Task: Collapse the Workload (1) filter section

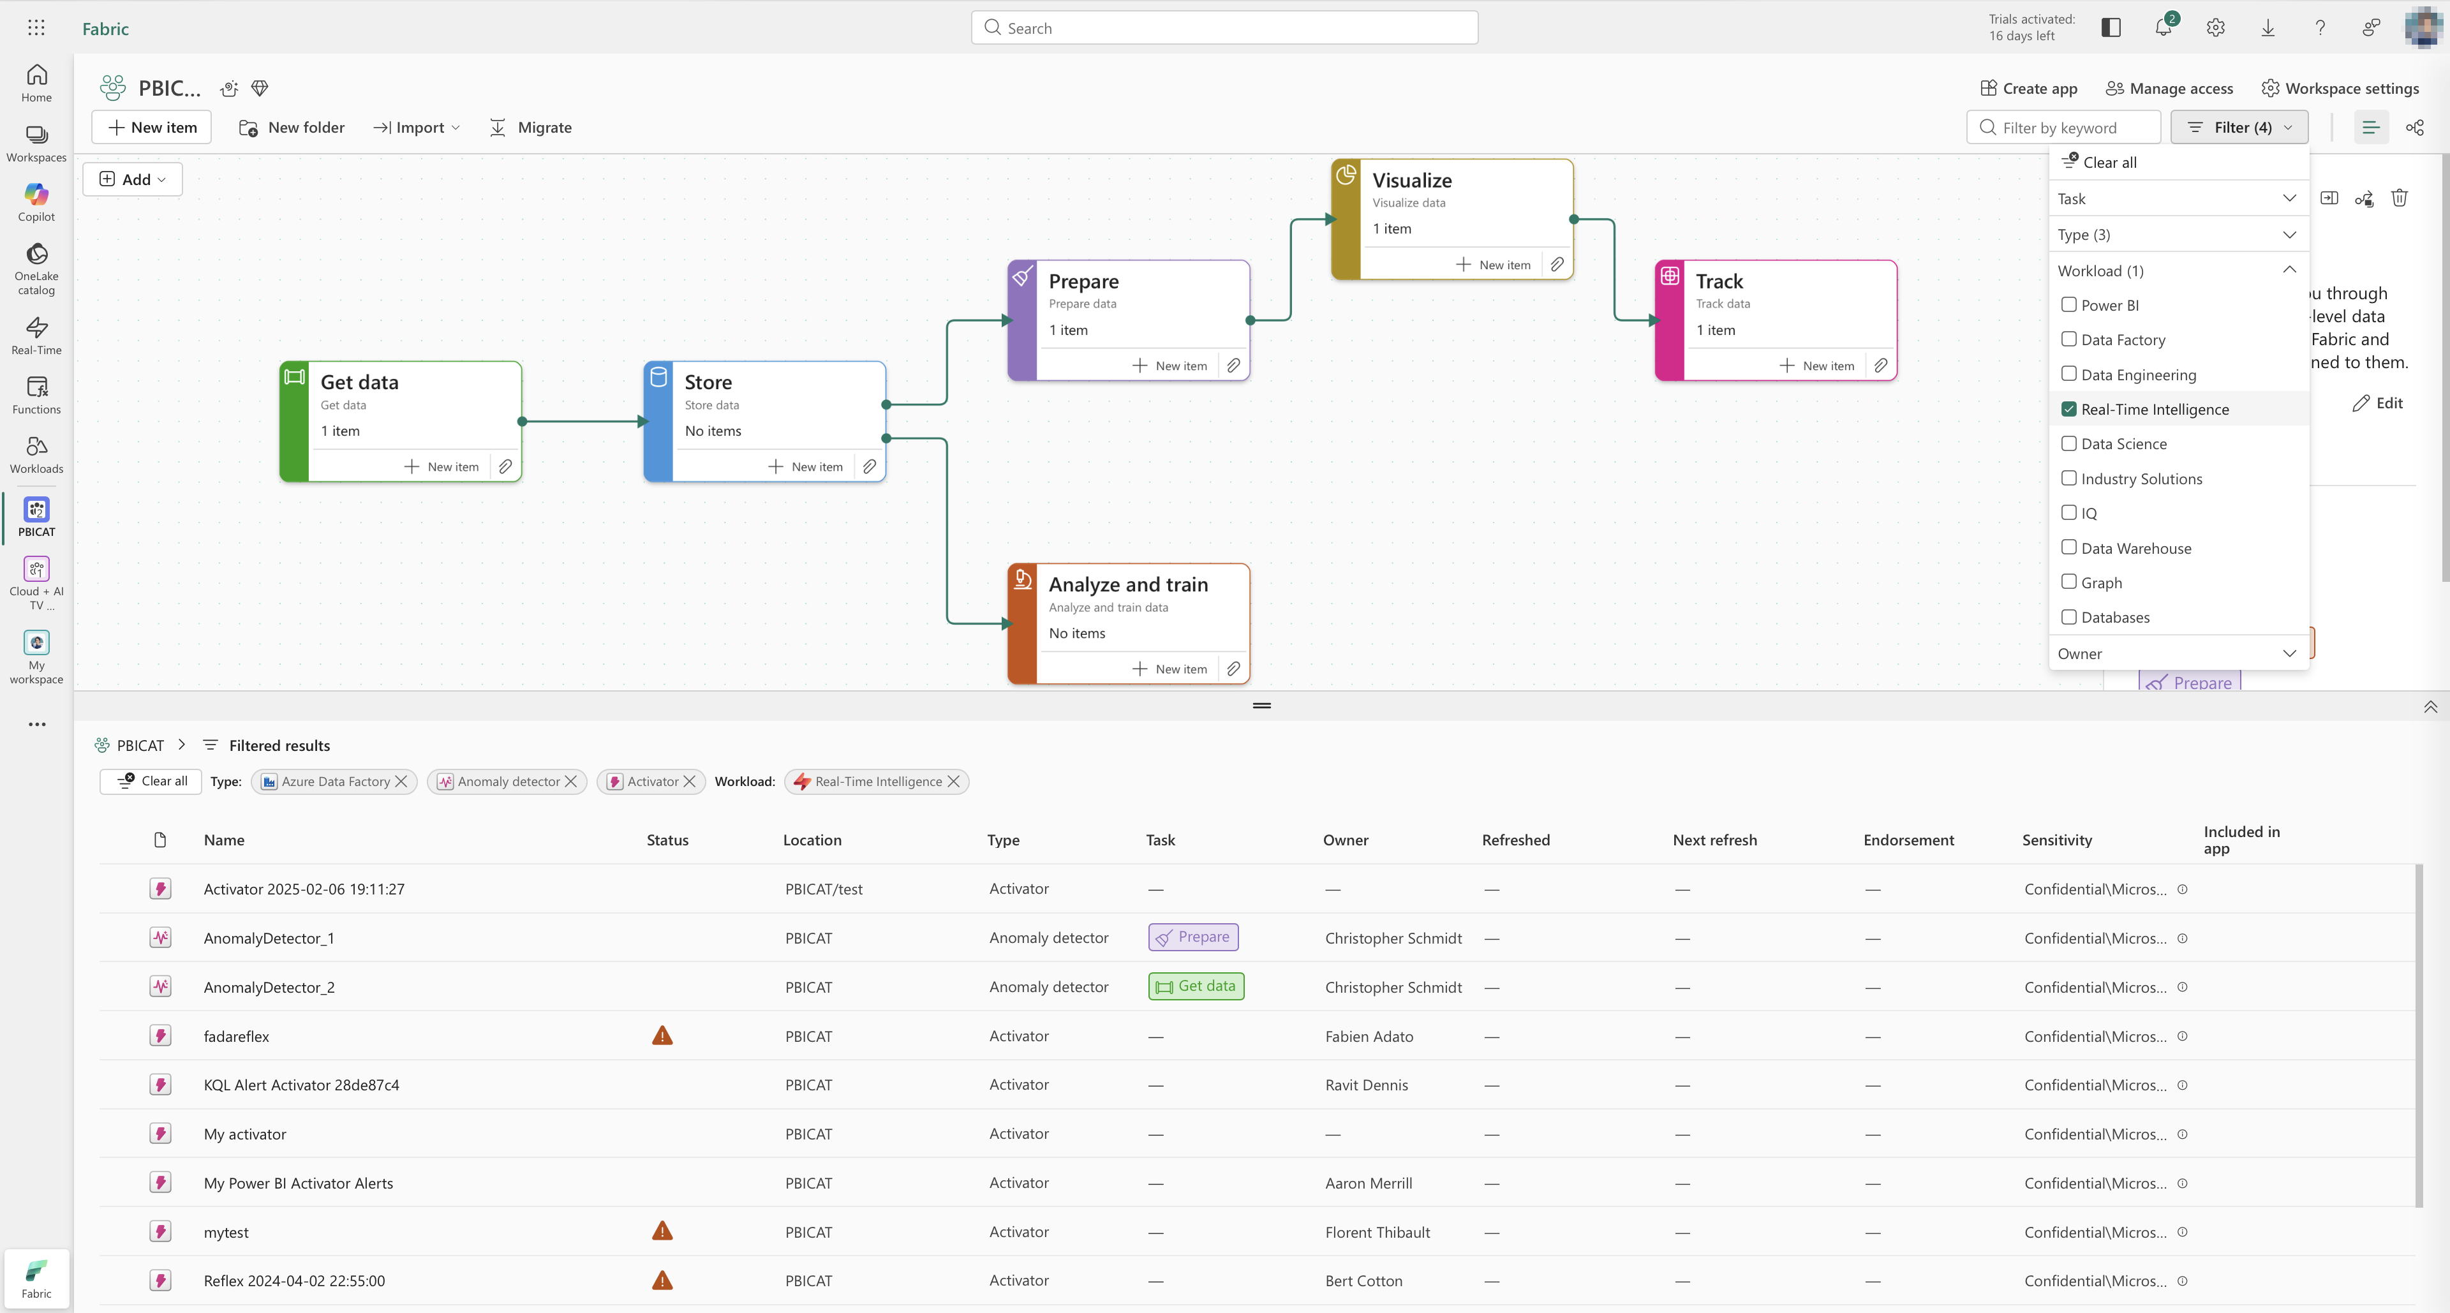Action: tap(2178, 270)
